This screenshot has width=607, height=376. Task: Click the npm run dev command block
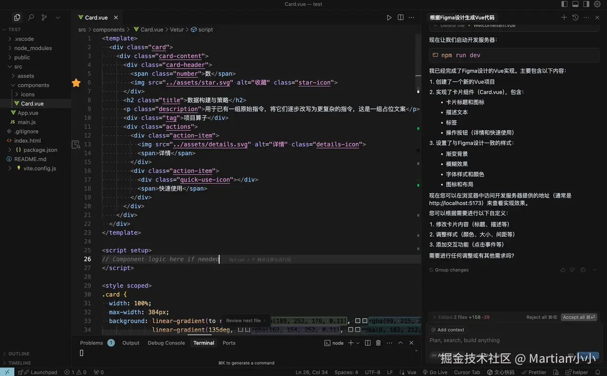pyautogui.click(x=514, y=55)
